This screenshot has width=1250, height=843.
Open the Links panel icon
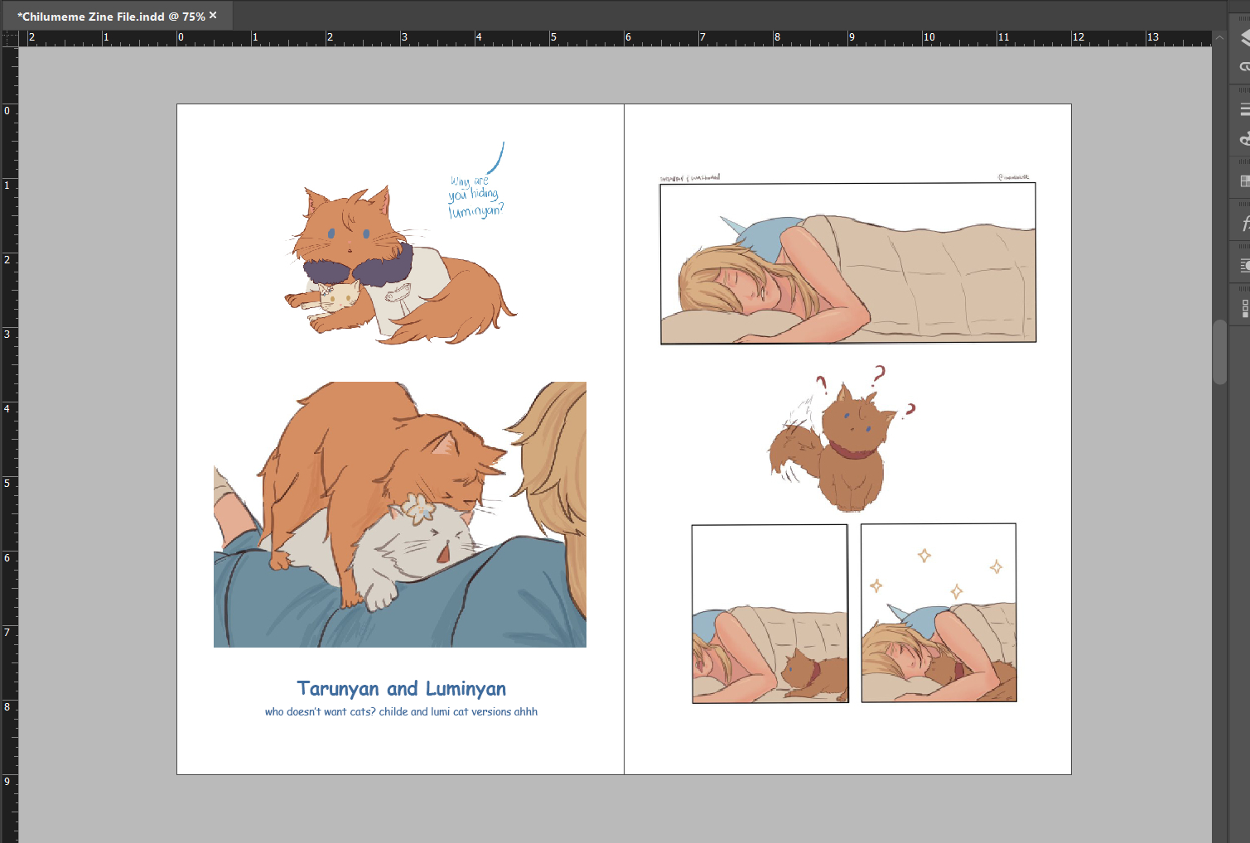click(1244, 65)
